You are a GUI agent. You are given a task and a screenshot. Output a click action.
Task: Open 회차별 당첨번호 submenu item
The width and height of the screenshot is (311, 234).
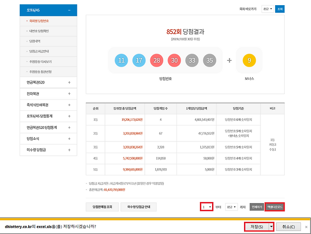[x=39, y=21]
